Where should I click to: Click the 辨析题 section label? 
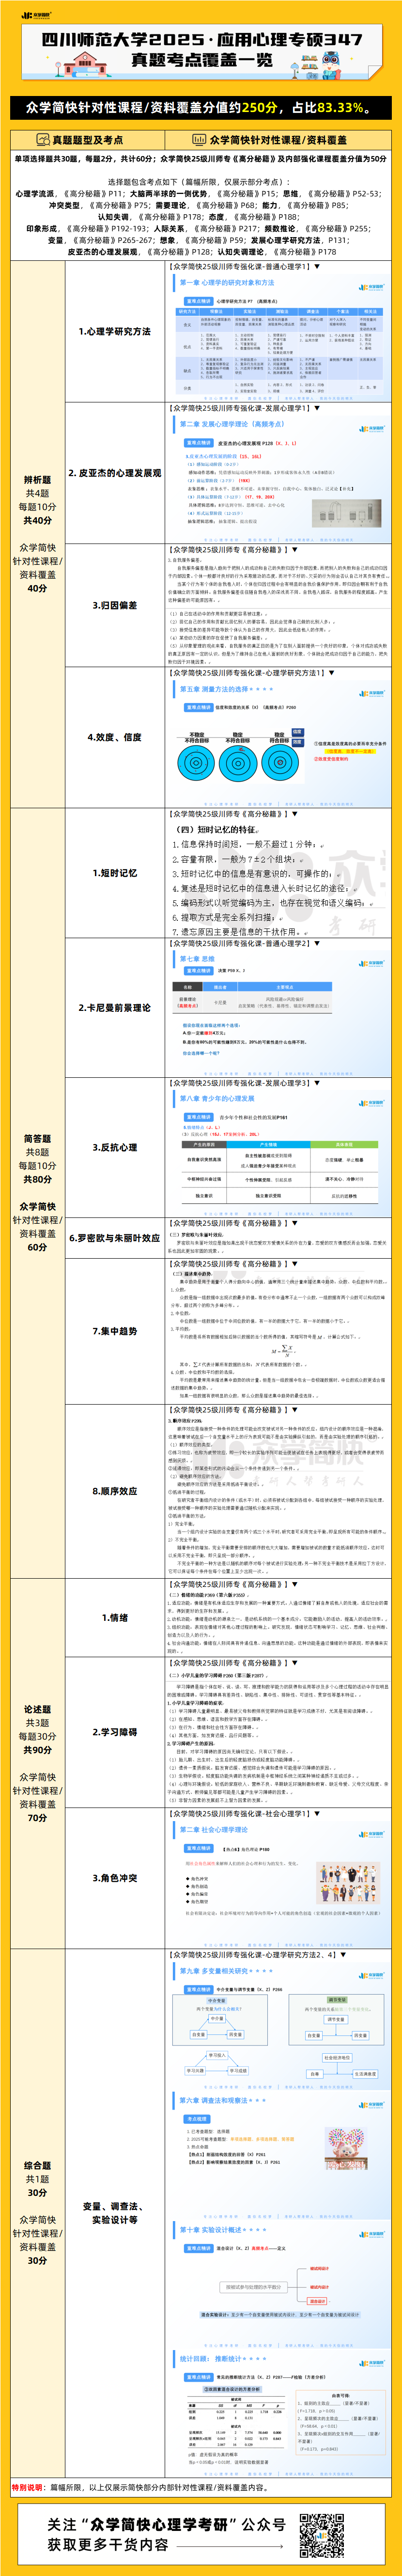(x=37, y=480)
